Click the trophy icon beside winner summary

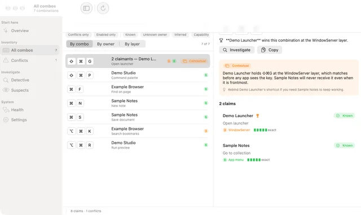[x=221, y=41]
